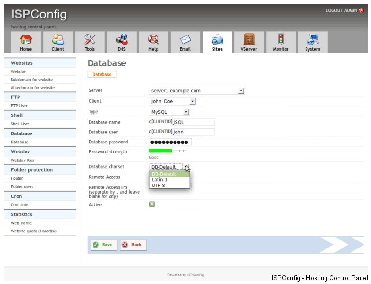Image resolution: width=371 pixels, height=284 pixels.
Task: Open the VServer module icon
Action: coord(249,39)
